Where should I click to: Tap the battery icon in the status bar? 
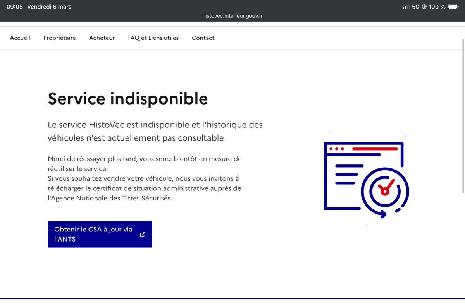click(x=453, y=7)
